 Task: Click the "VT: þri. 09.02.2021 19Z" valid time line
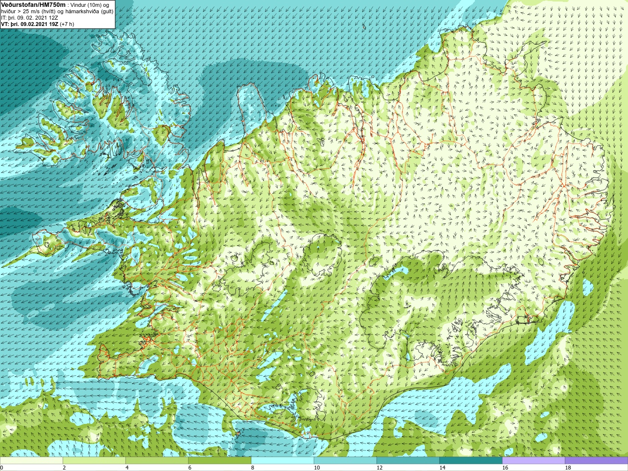point(29,24)
